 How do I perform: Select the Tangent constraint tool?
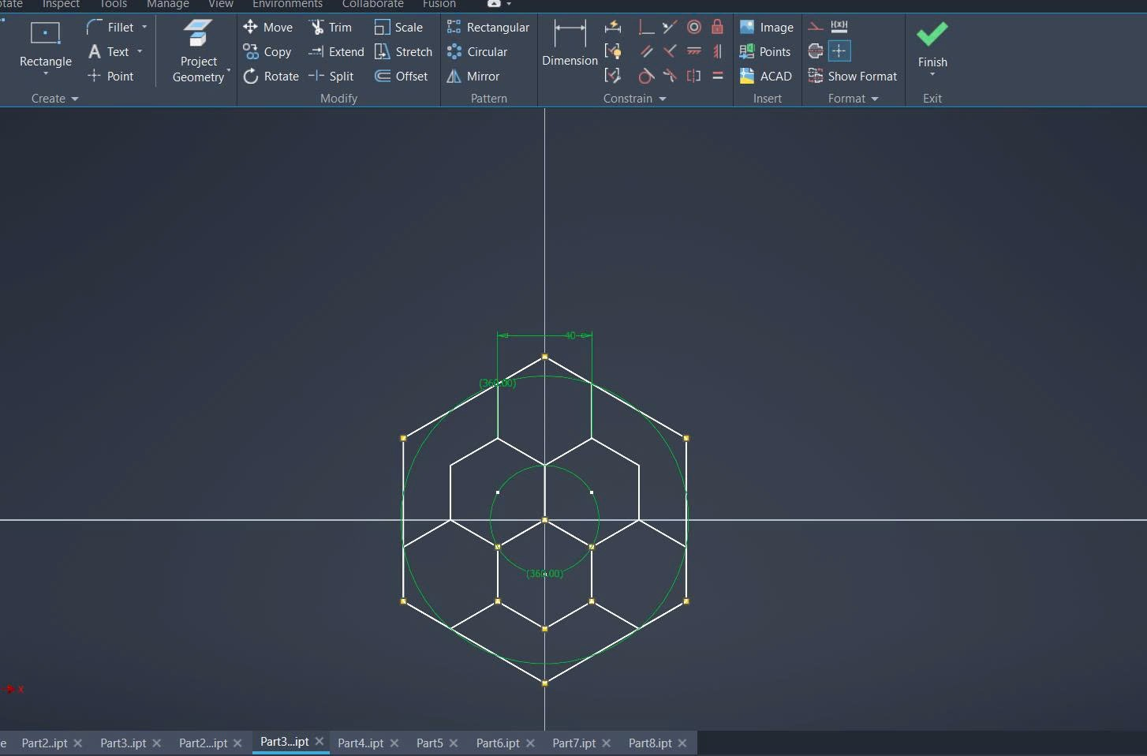[646, 77]
